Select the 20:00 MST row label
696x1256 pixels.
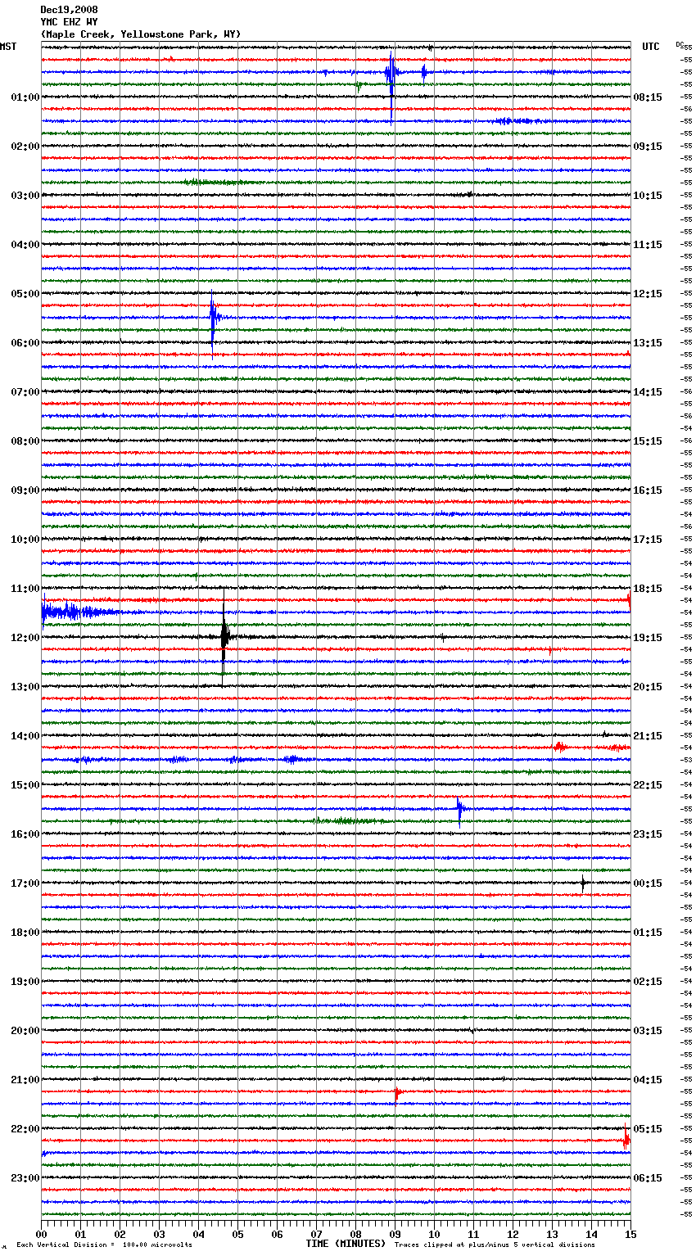tap(25, 1031)
